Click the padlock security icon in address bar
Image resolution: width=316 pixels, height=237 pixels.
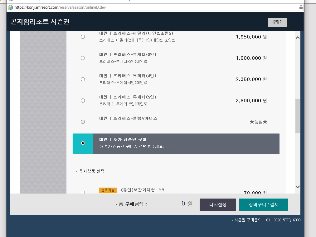coord(301,7)
